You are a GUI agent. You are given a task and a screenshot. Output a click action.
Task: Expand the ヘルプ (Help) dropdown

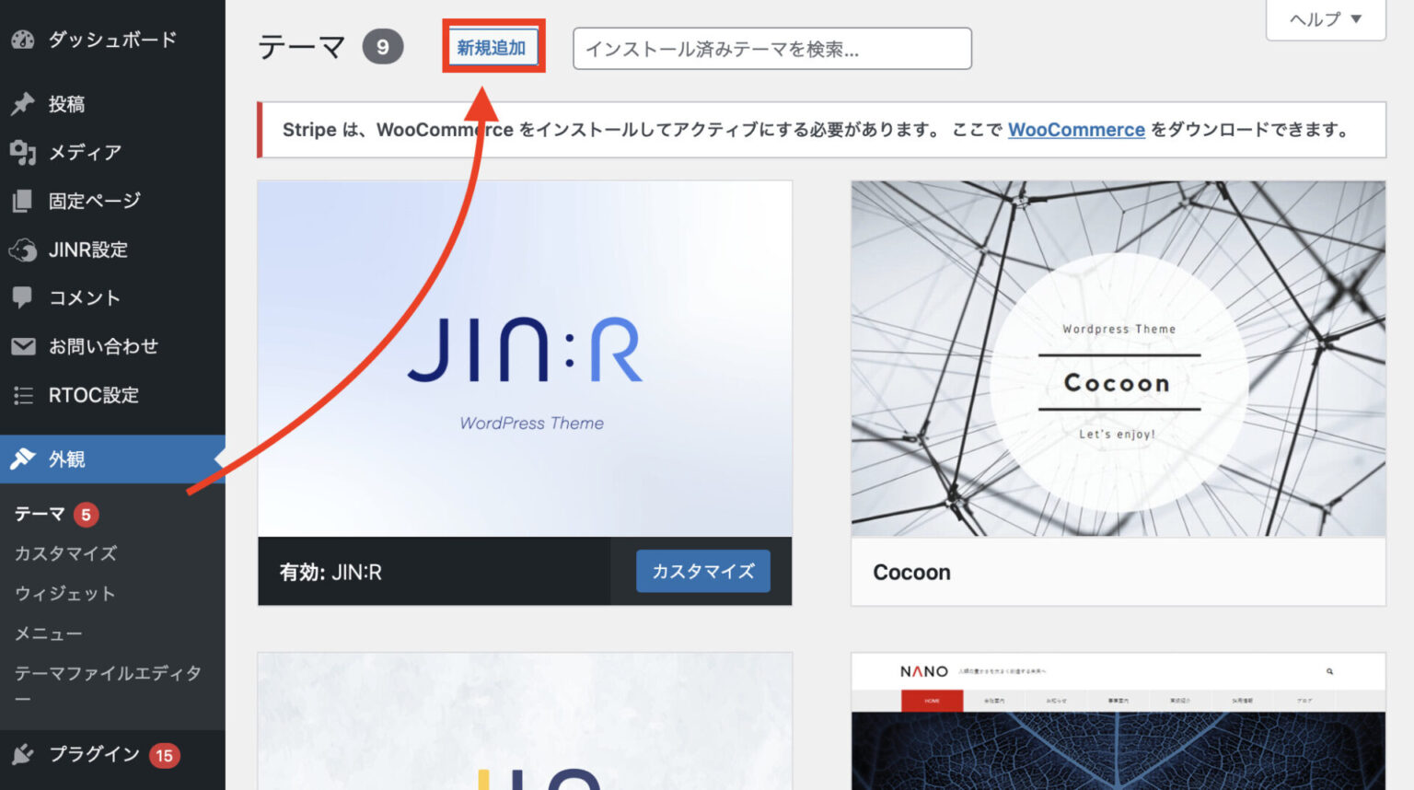(1325, 19)
